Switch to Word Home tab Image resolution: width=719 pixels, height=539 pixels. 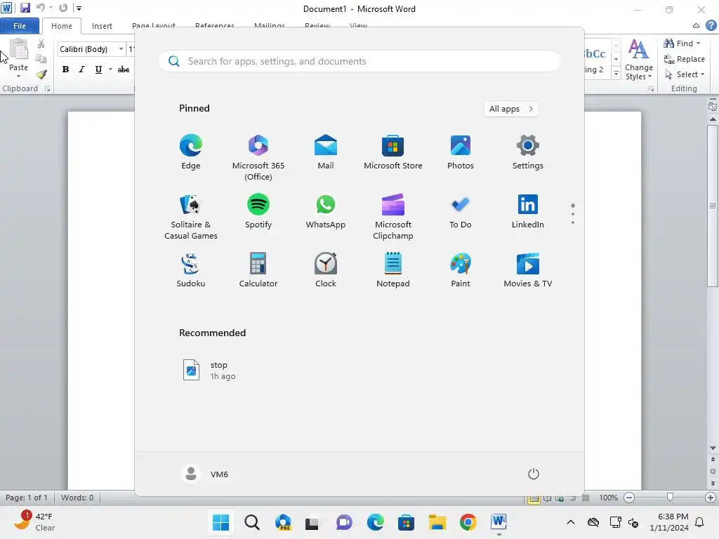[x=62, y=26]
